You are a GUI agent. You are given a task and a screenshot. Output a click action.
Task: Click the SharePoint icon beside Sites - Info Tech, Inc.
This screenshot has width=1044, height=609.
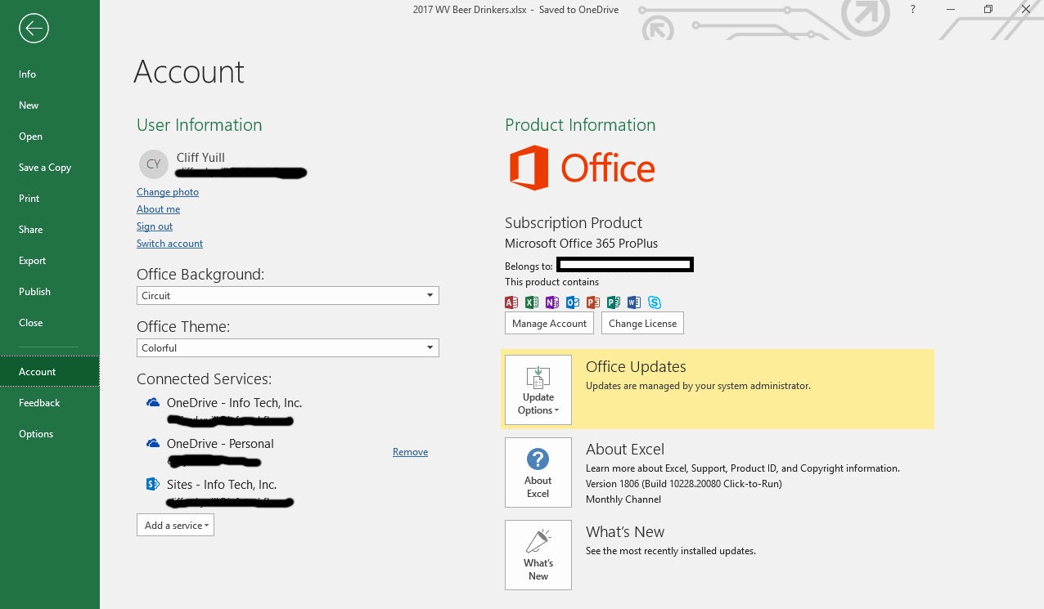coord(152,484)
